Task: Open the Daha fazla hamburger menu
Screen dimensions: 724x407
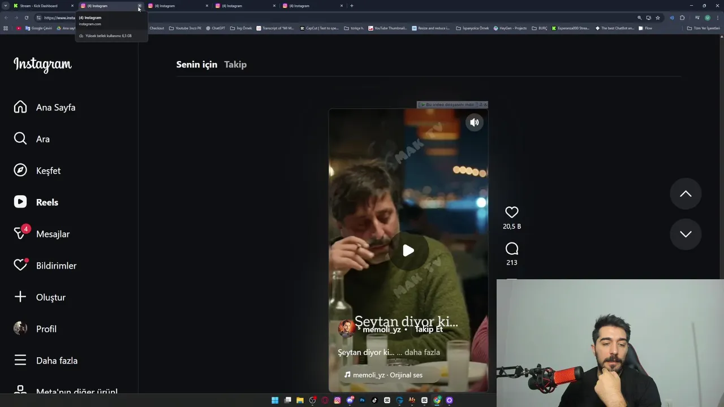Action: pos(20,361)
